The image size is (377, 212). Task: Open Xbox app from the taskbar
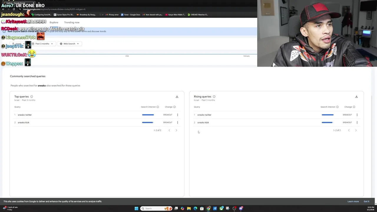coord(221,208)
